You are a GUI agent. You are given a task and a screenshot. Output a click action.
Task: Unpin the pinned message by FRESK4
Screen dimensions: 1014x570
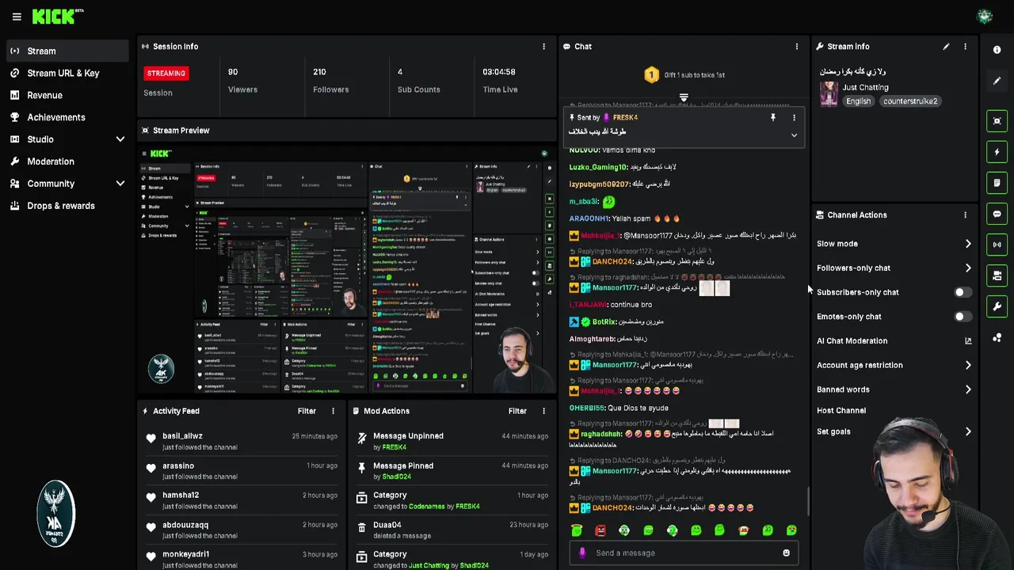tap(773, 118)
